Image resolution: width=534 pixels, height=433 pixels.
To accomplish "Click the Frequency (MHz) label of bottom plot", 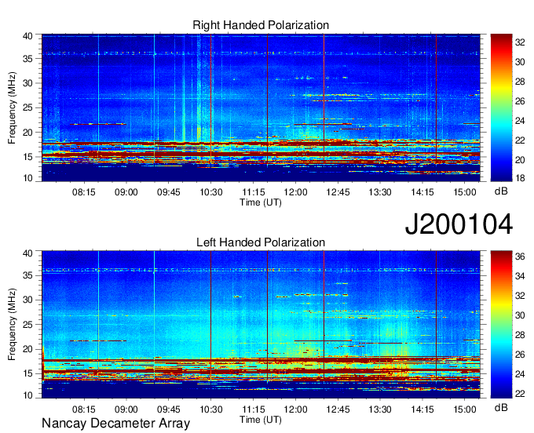I will pos(12,325).
